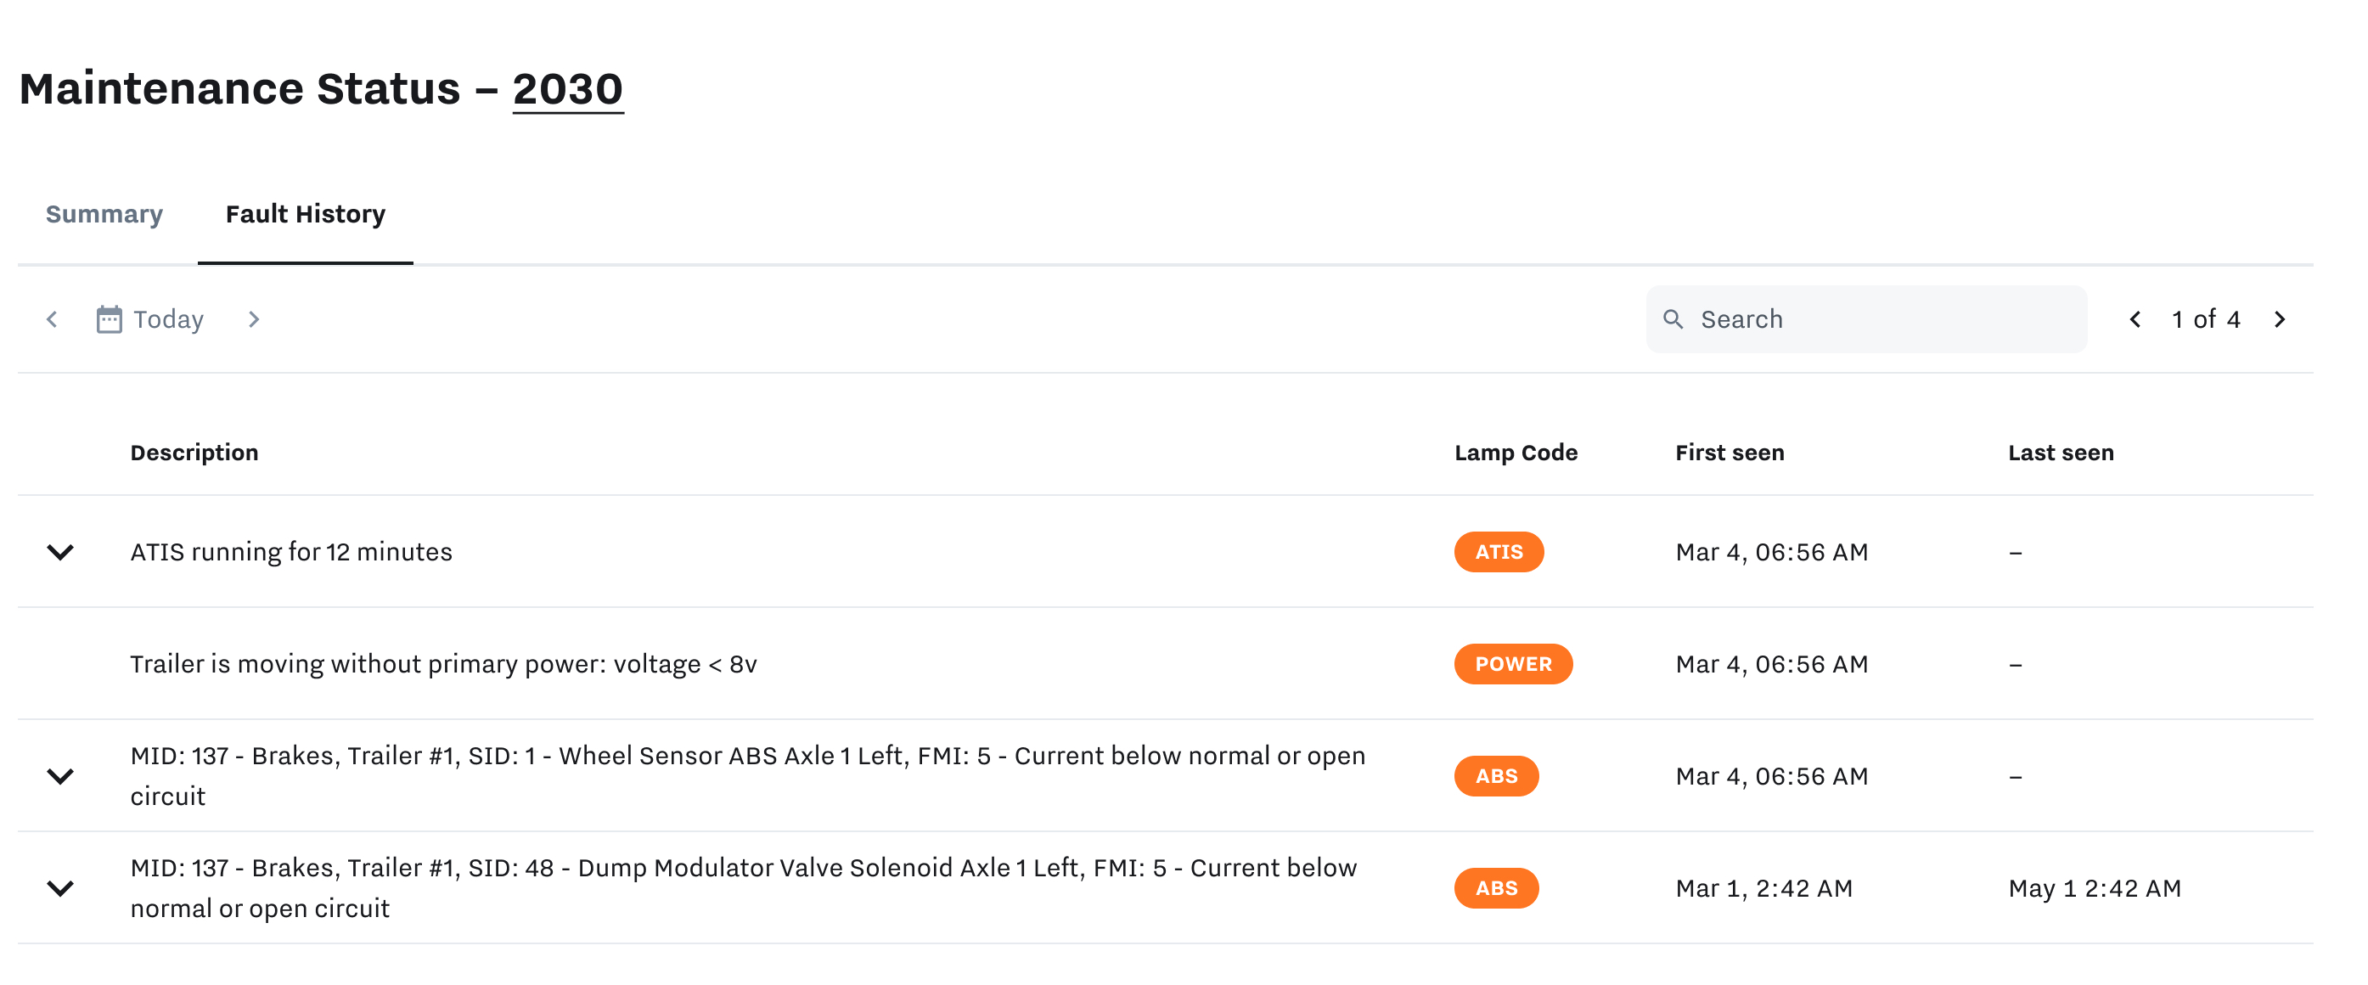2368x985 pixels.
Task: Switch to the Summary tab
Action: point(104,214)
